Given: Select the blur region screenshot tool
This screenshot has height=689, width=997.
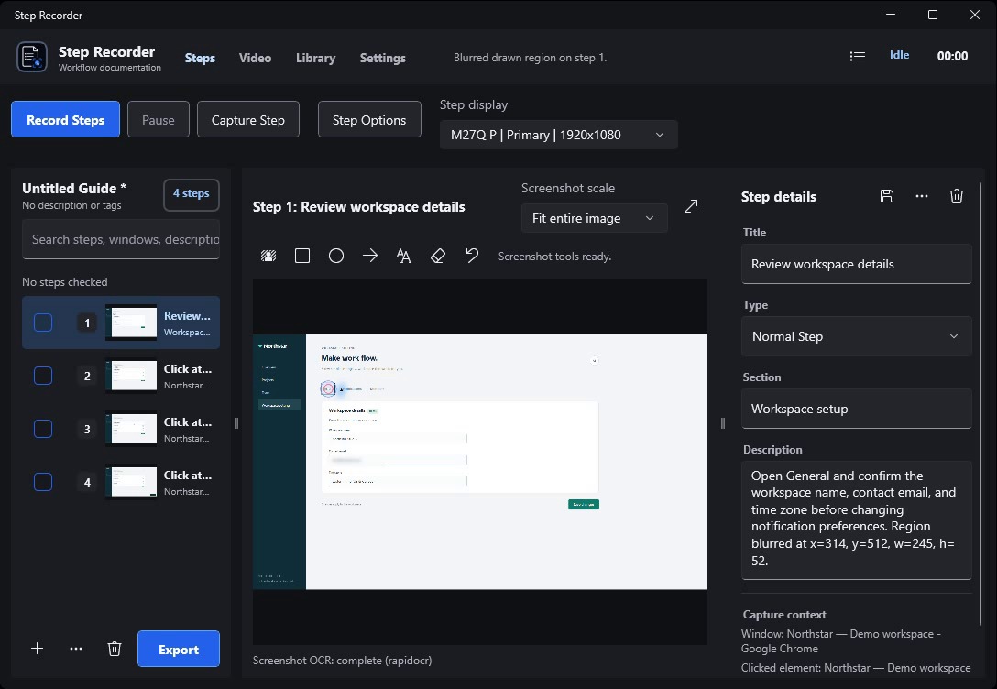Looking at the screenshot, I should tap(268, 257).
